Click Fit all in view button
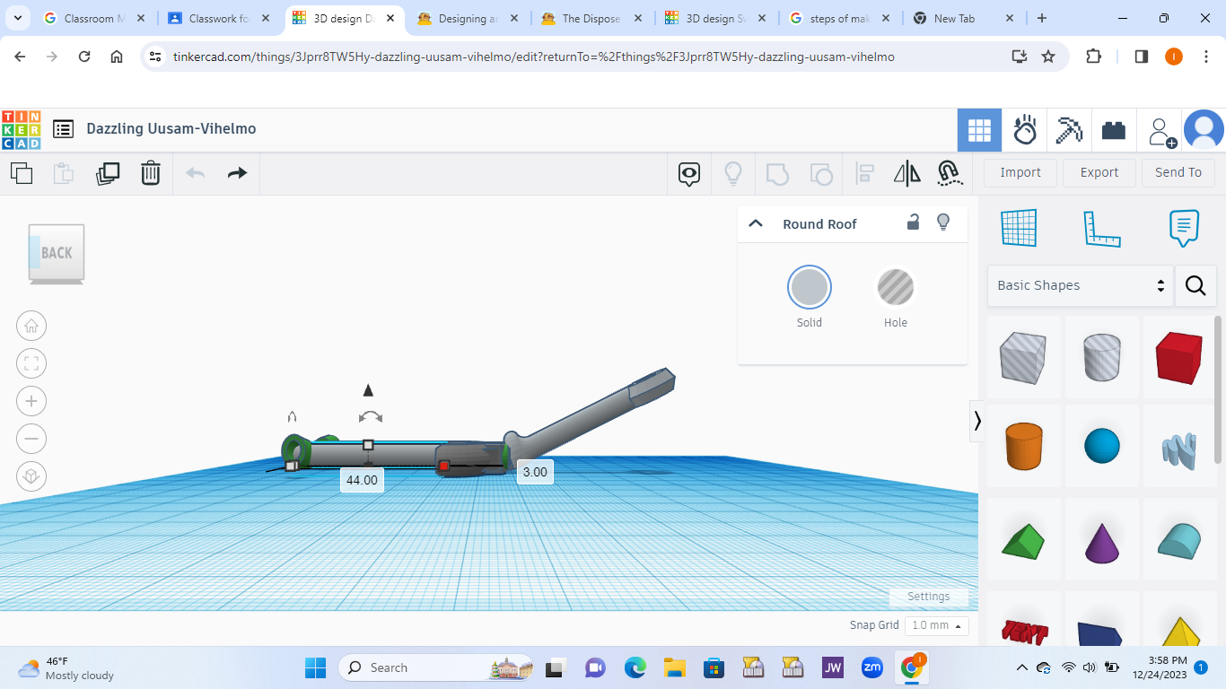 click(31, 363)
